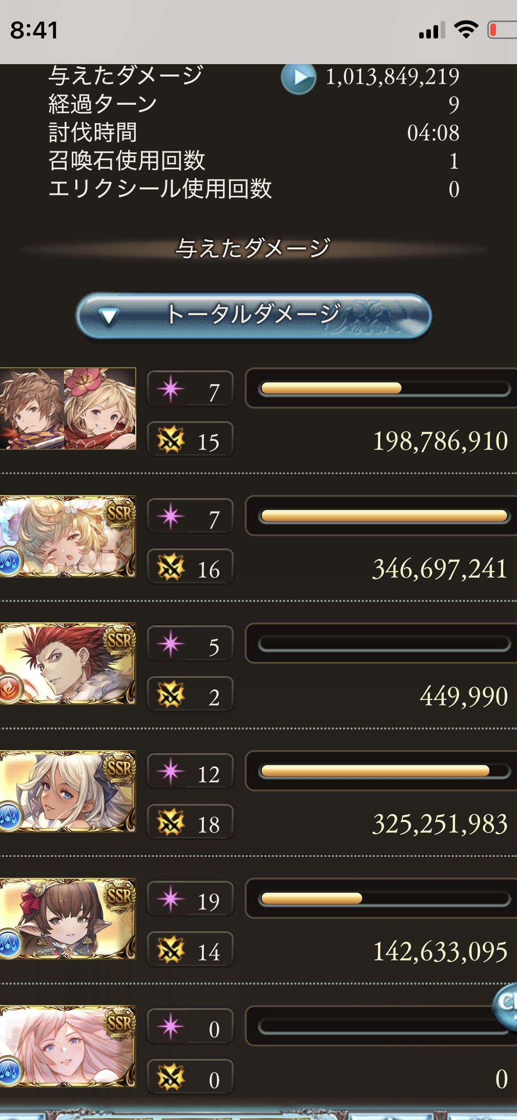Image resolution: width=517 pixels, height=1120 pixels.
Task: Tap the purple skill star icon showing 19
Action: [x=171, y=900]
